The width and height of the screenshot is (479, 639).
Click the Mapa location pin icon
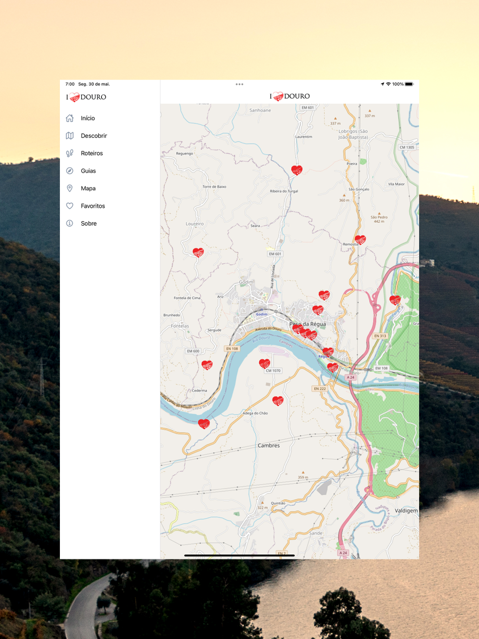click(x=70, y=189)
